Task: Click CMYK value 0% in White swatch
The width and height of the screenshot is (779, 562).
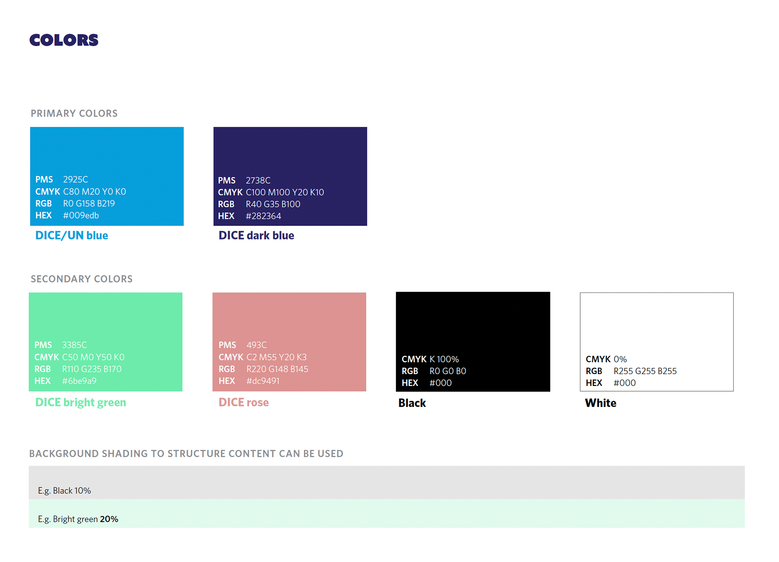Action: click(620, 359)
